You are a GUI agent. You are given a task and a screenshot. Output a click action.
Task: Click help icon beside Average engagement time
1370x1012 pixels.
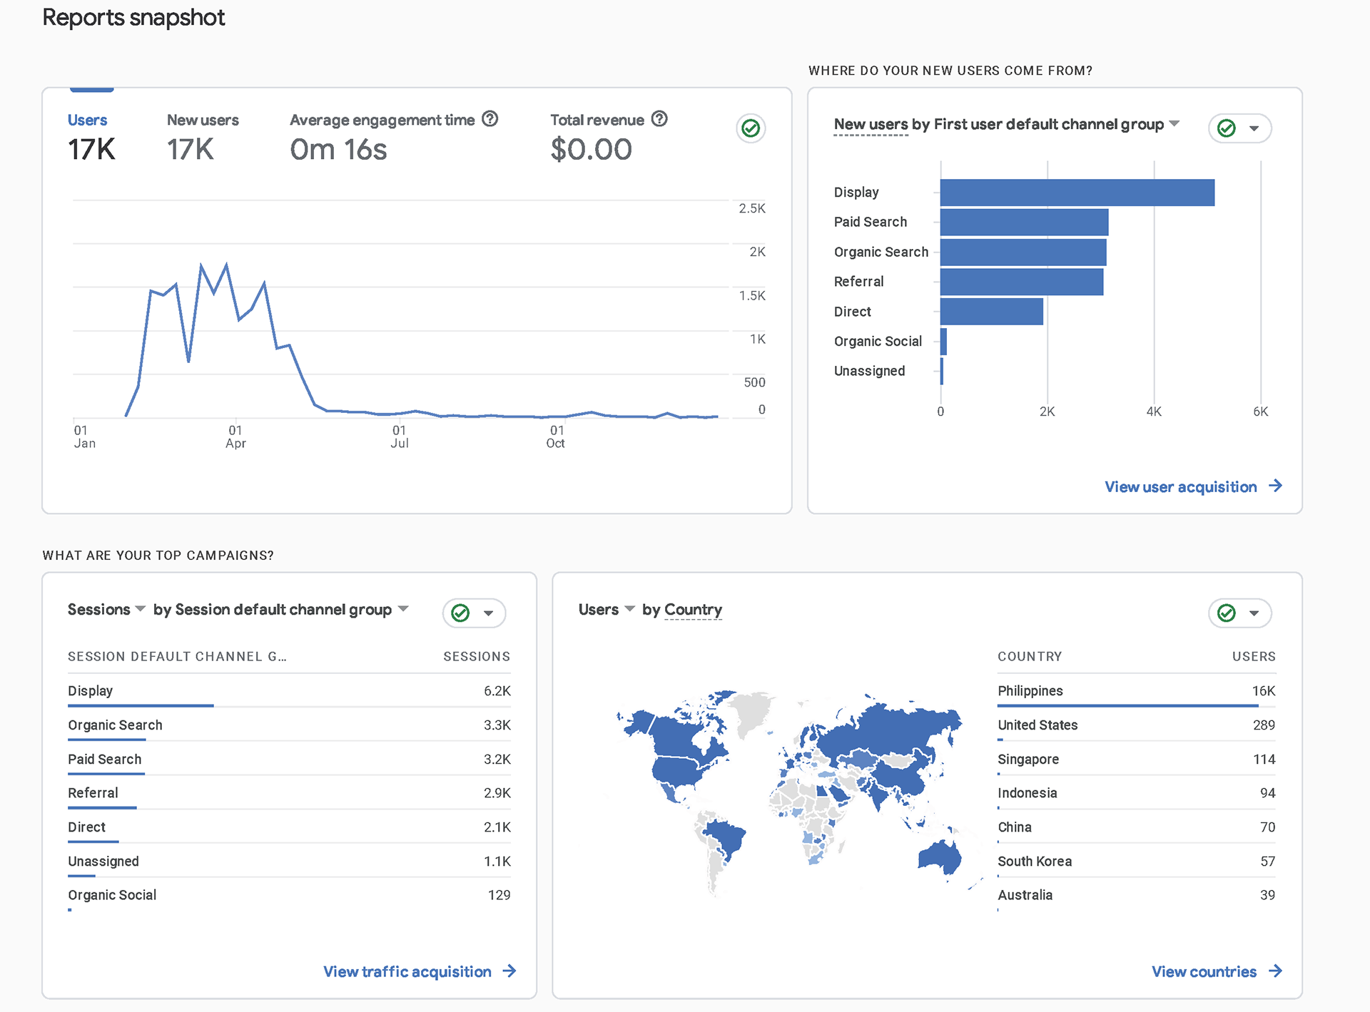click(x=489, y=119)
